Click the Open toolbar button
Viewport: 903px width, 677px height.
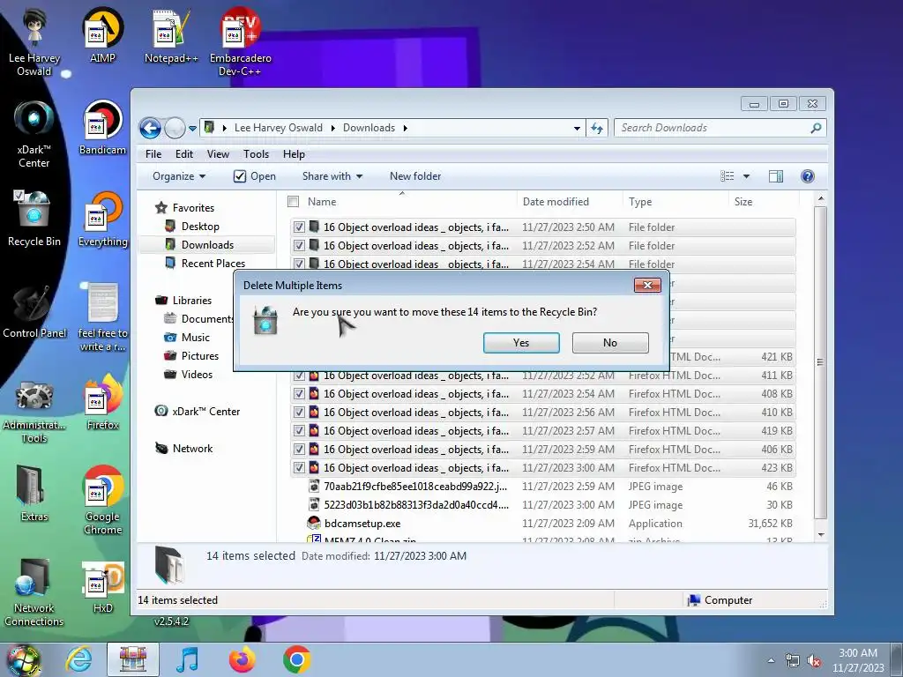tap(255, 176)
